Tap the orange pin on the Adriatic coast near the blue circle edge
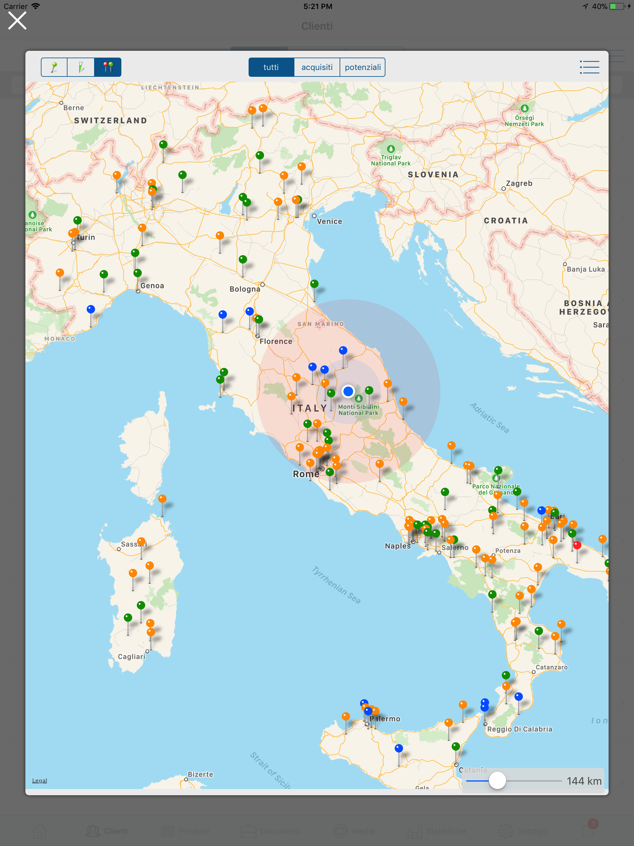 point(403,401)
